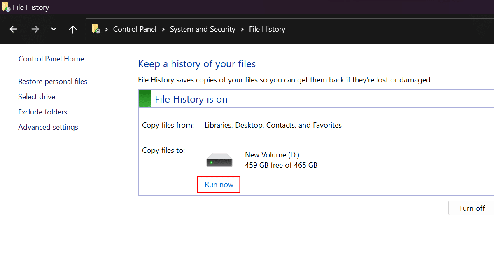
Task: Click the green File History status indicator
Action: pyautogui.click(x=145, y=99)
